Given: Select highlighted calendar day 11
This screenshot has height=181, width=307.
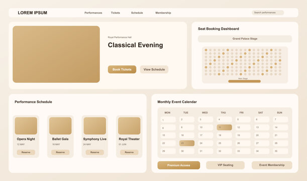Looking at the screenshot, I should 225,127.
